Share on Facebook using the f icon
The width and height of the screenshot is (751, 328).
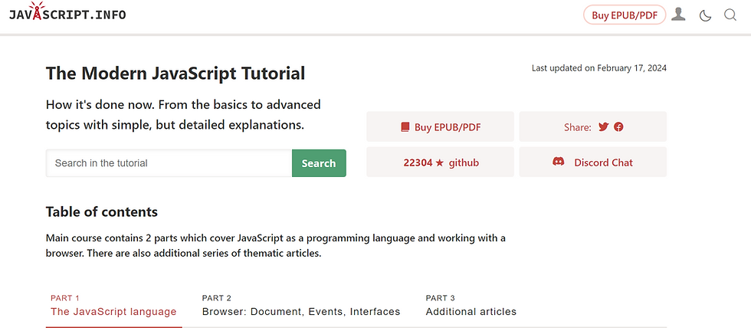tap(619, 127)
